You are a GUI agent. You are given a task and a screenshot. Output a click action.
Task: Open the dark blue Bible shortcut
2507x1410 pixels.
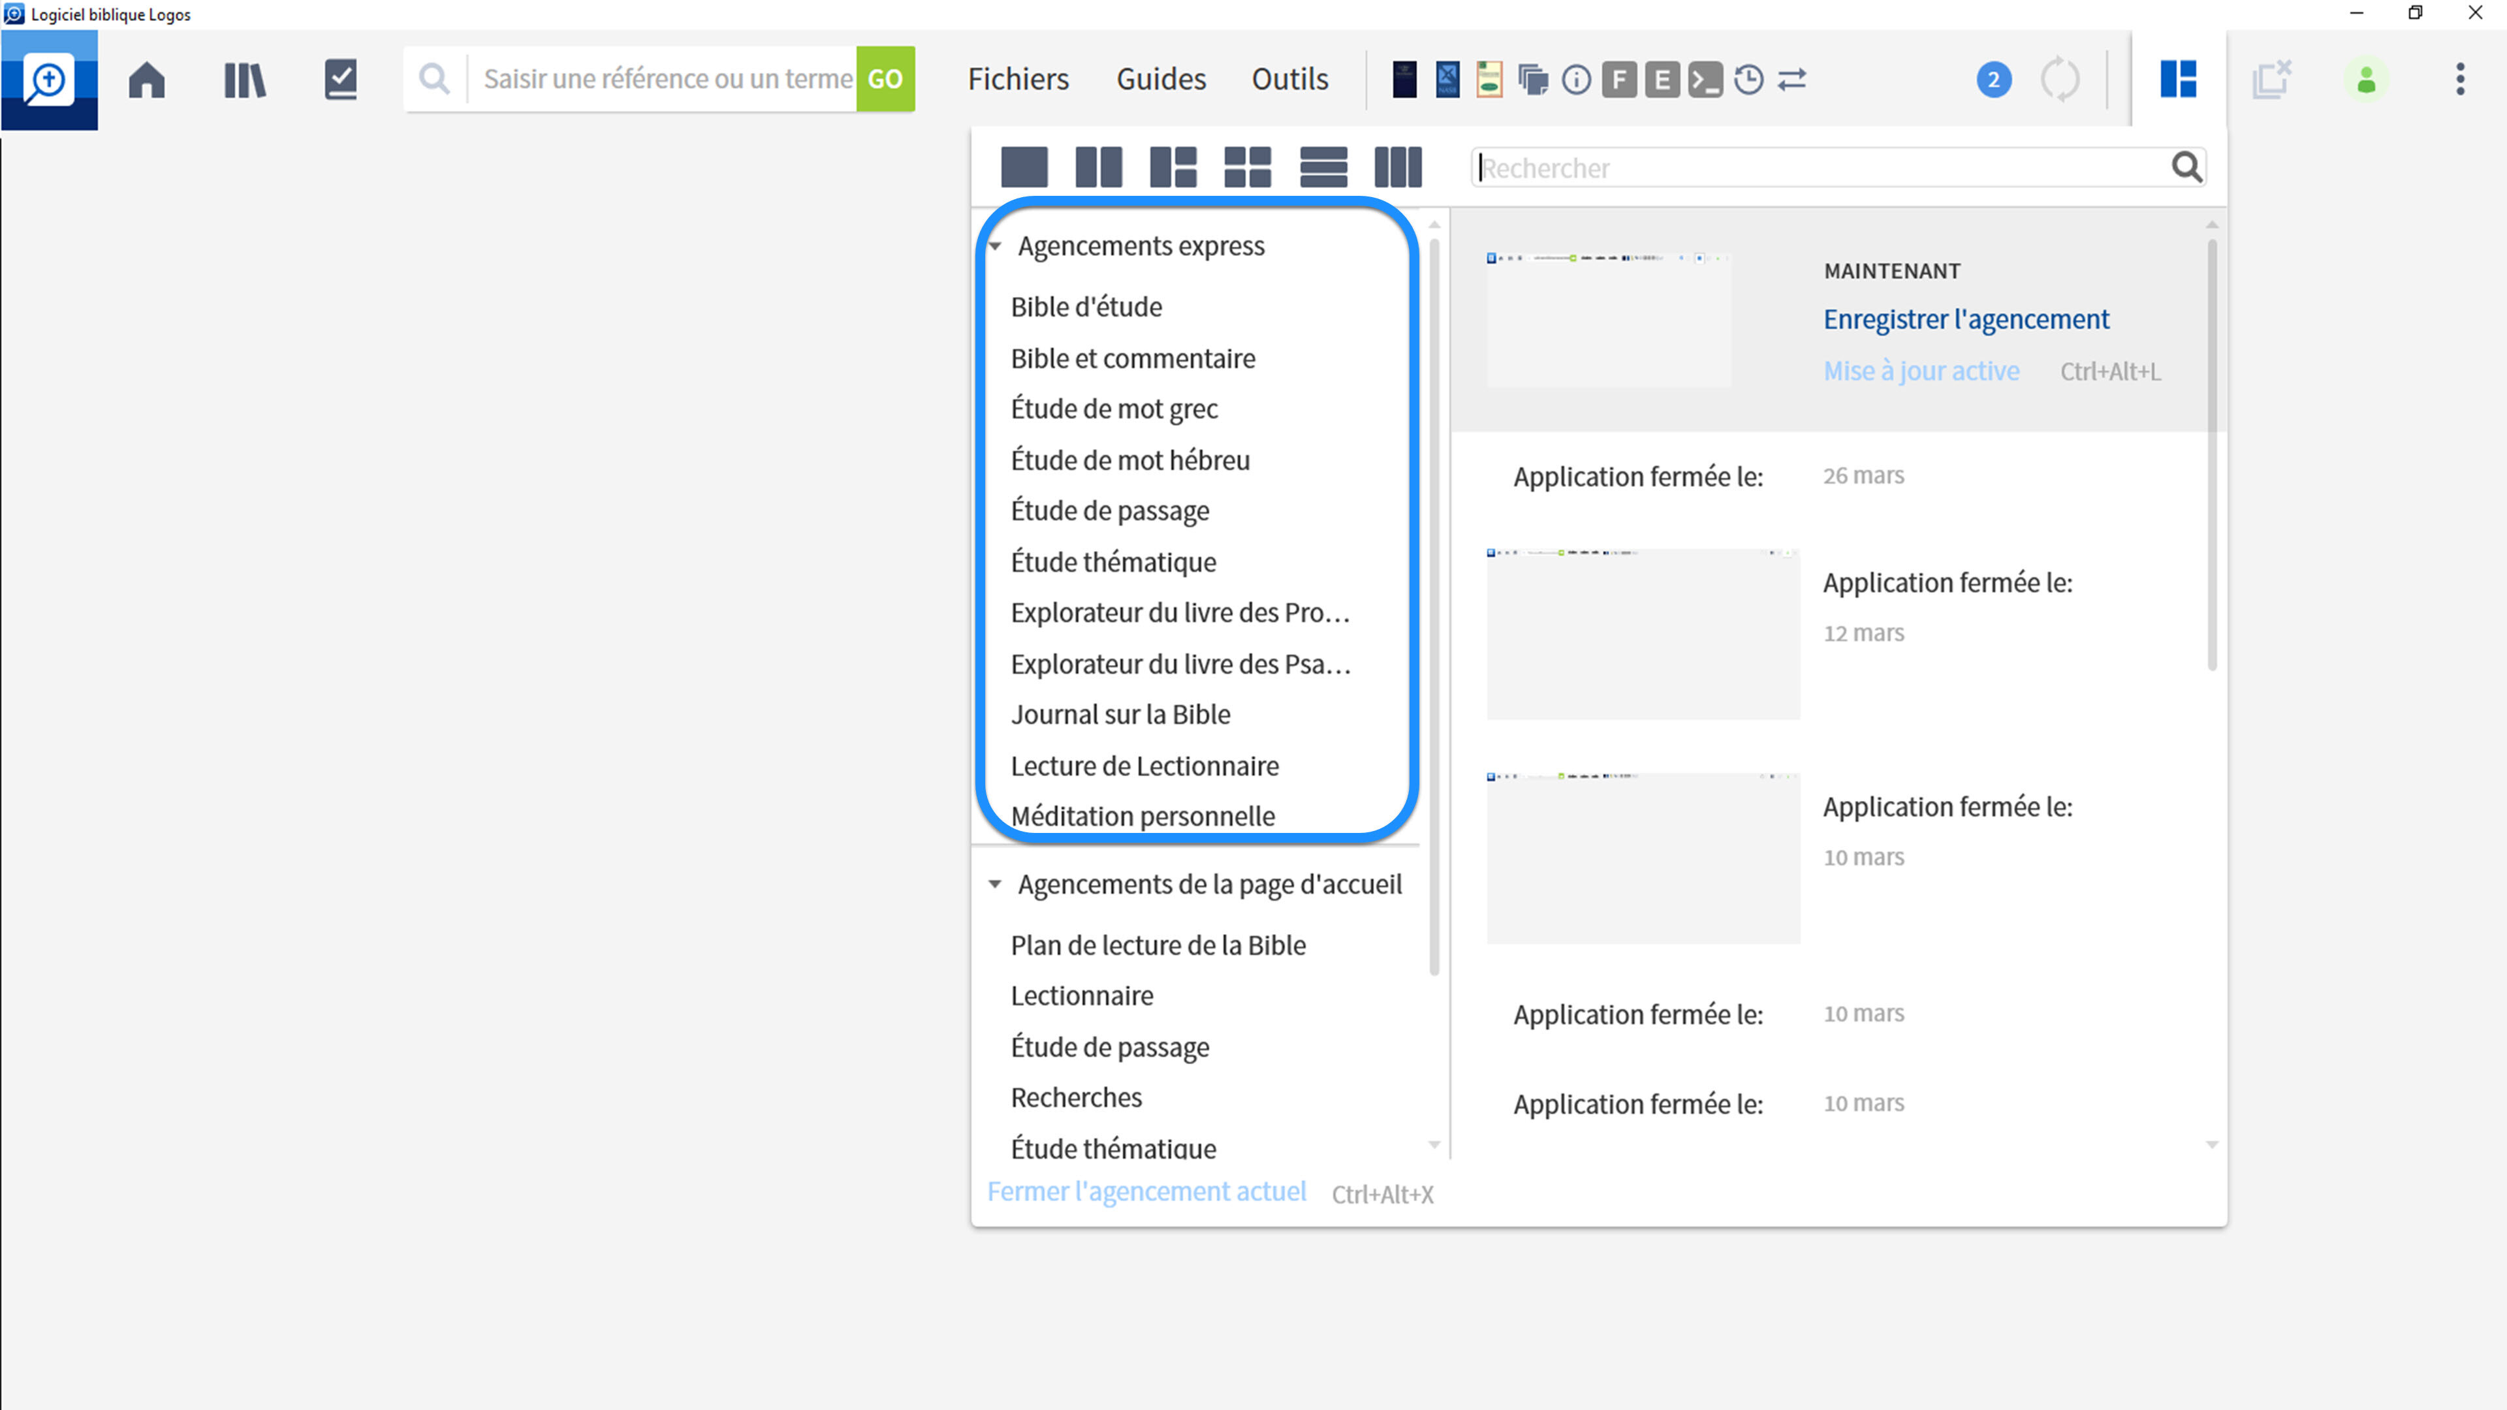click(x=1404, y=79)
